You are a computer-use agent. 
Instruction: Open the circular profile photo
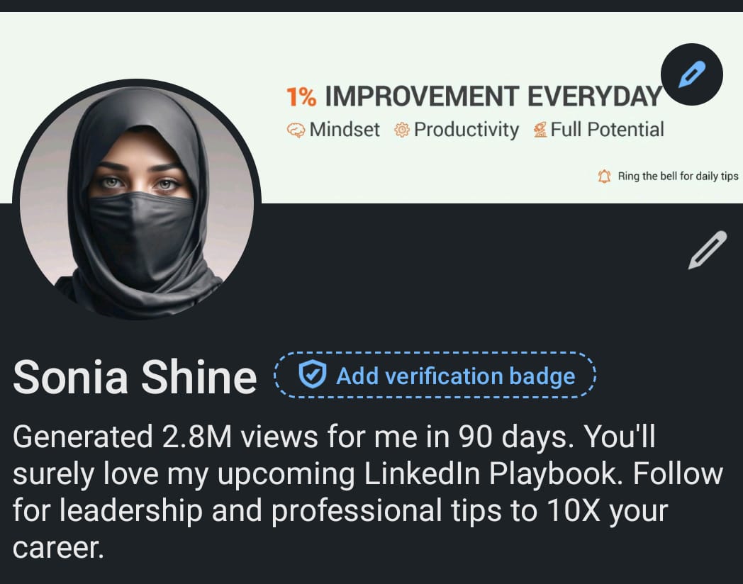137,199
